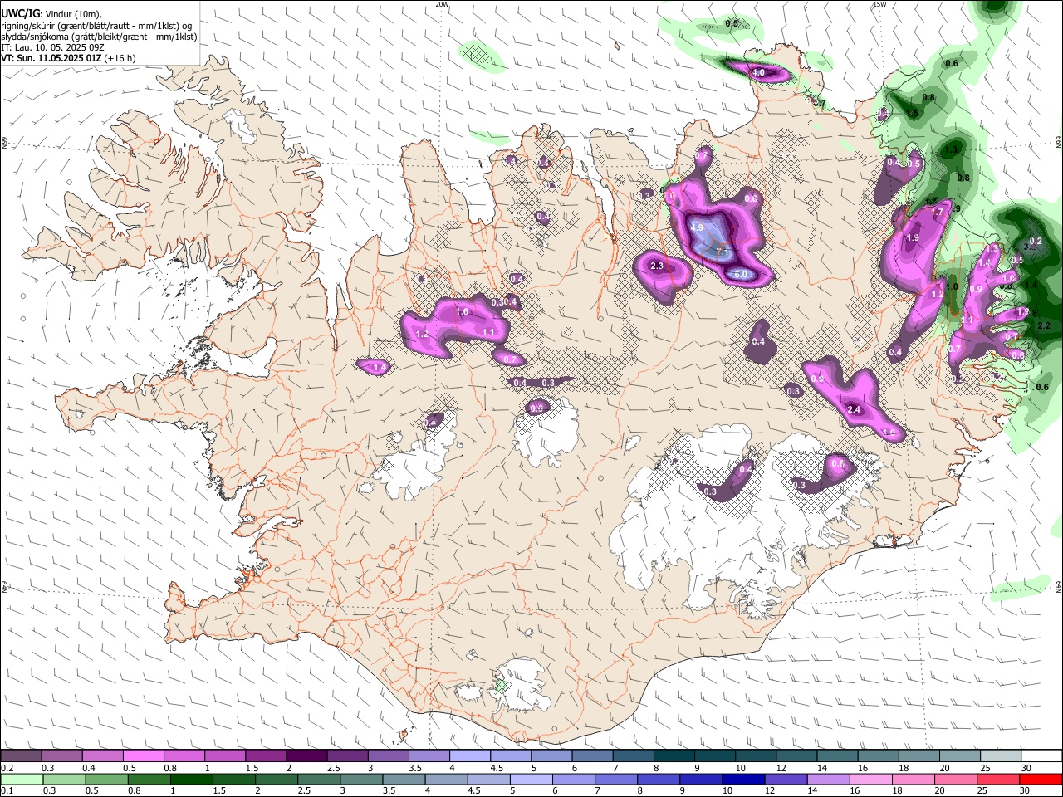This screenshot has height=797, width=1063.
Task: Click the 2.4 snowfall value on the map
Action: (x=854, y=409)
